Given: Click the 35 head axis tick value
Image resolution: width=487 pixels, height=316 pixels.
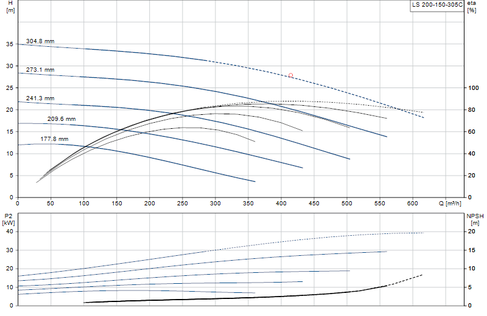Looking at the screenshot, I should [10, 44].
